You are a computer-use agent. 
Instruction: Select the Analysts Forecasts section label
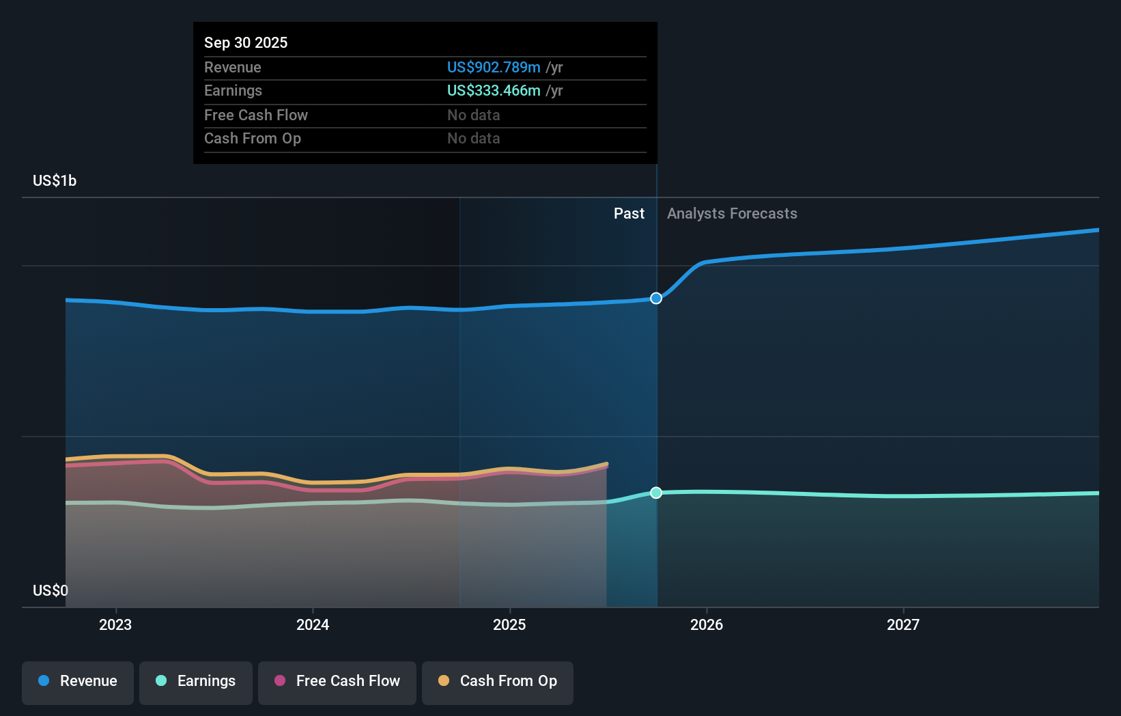pyautogui.click(x=732, y=213)
